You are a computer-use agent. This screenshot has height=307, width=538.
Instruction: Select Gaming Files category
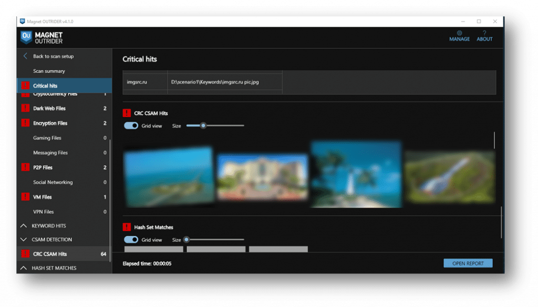[64, 137]
